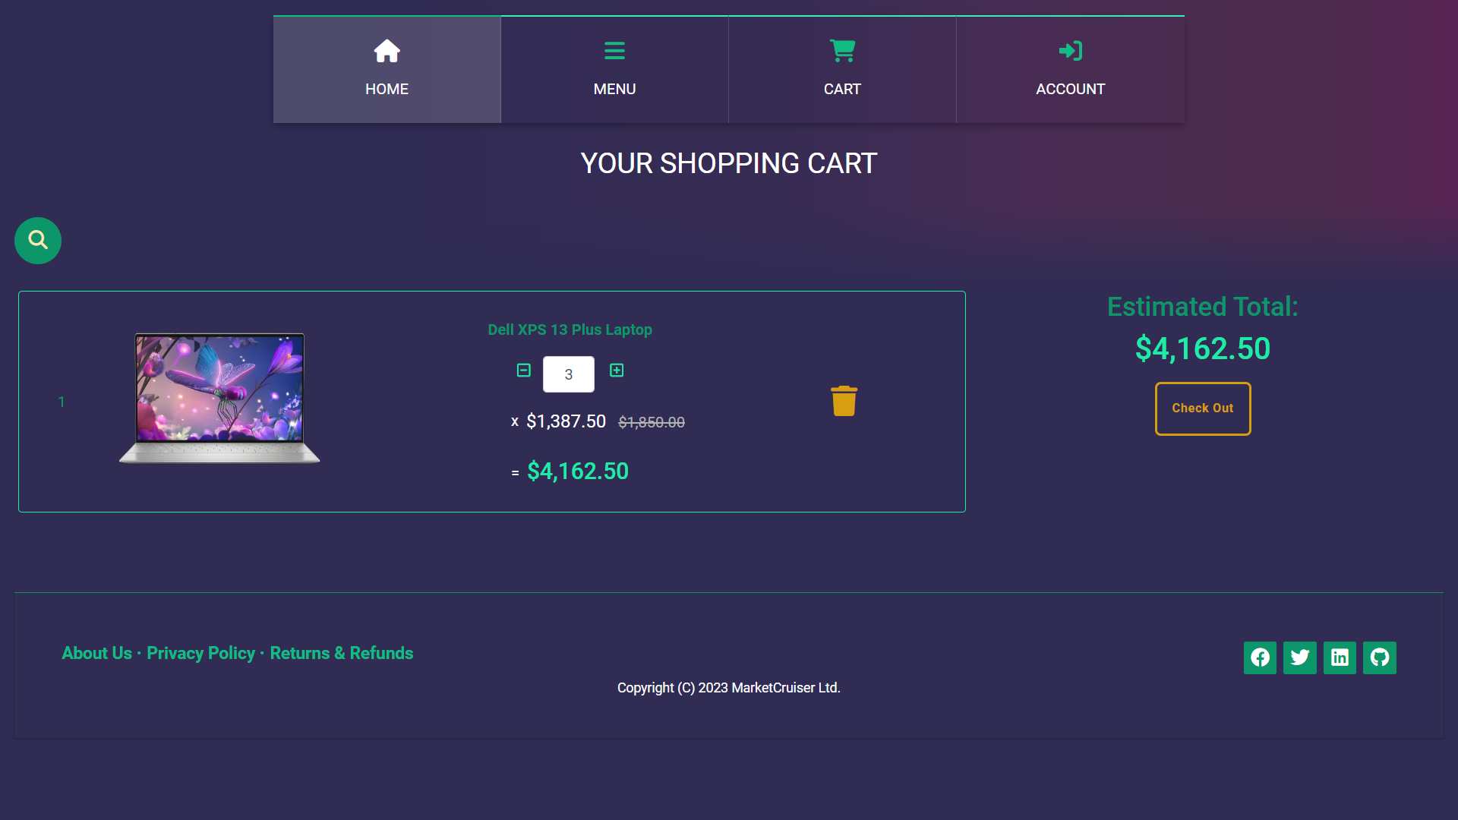
Task: Delete the Dell laptop using the trash icon
Action: point(844,400)
